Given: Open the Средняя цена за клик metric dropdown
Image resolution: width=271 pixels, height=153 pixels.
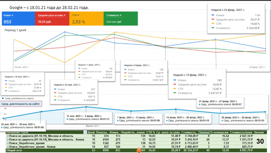Looking at the screenshot, I should coord(52,15).
